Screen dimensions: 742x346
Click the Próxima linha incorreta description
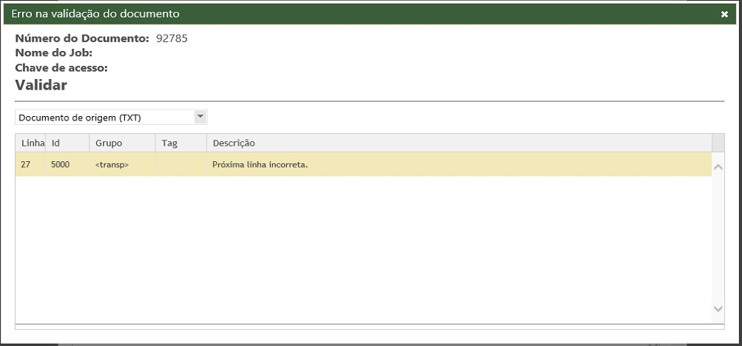pyautogui.click(x=260, y=165)
